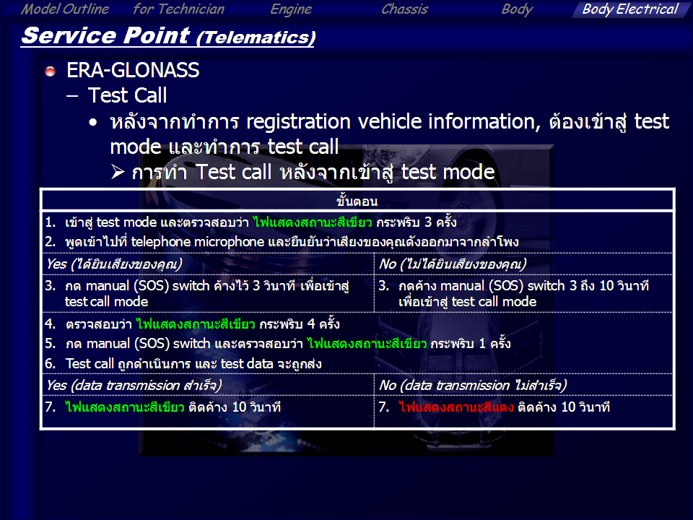Open the for Technician tab

178,9
